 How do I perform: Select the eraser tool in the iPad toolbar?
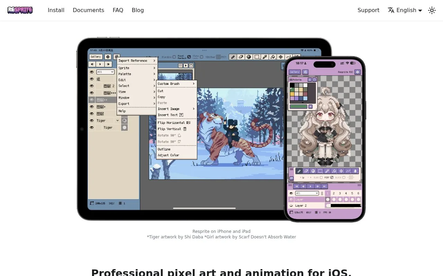(241, 57)
